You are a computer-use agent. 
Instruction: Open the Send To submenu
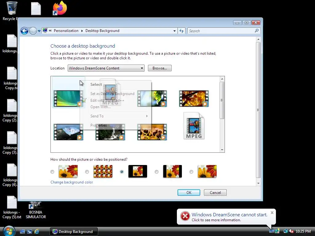point(116,116)
